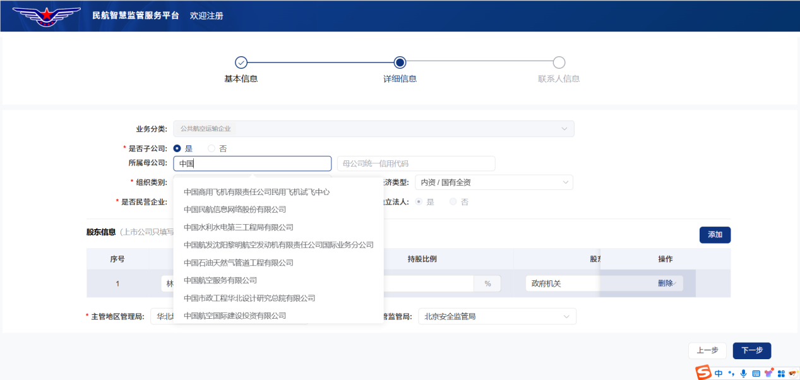Click the 添加 button to add shareholder
The image size is (800, 380).
coord(715,234)
